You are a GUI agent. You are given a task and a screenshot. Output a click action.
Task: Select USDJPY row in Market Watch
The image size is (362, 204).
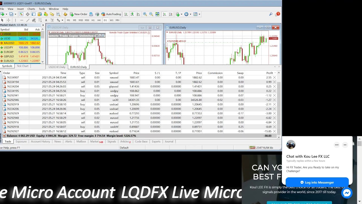click(x=20, y=48)
